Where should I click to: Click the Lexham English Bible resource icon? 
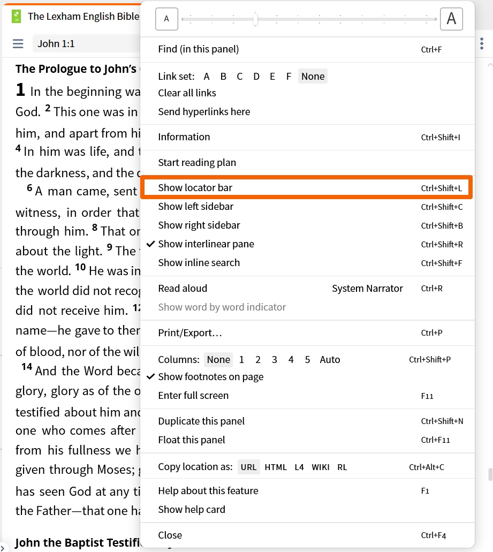16,16
